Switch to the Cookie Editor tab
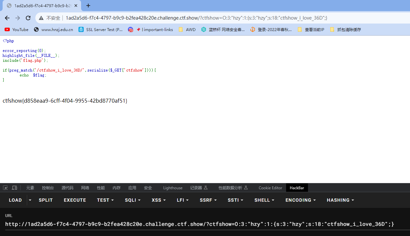The height and width of the screenshot is (236, 410). click(x=270, y=188)
